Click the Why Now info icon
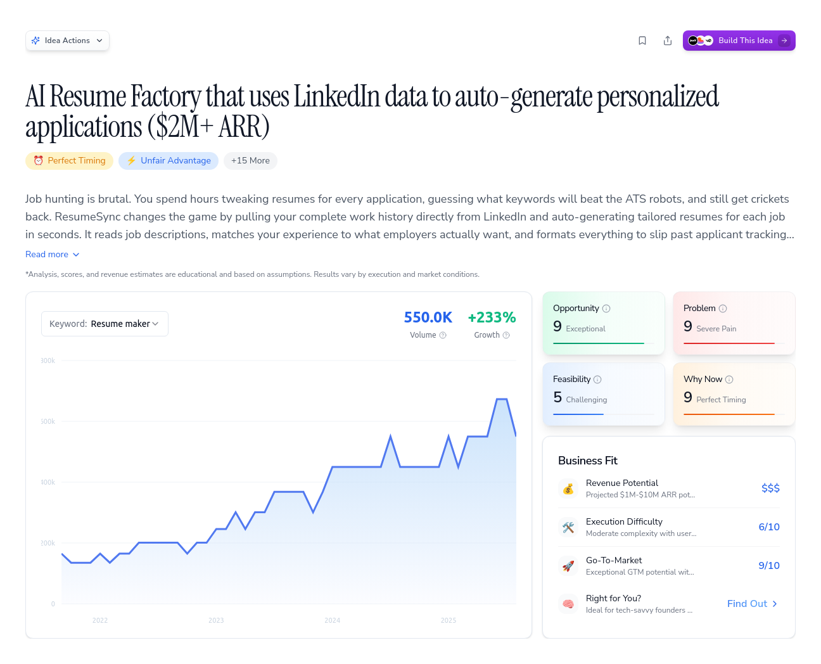This screenshot has height=664, width=821. 729,380
